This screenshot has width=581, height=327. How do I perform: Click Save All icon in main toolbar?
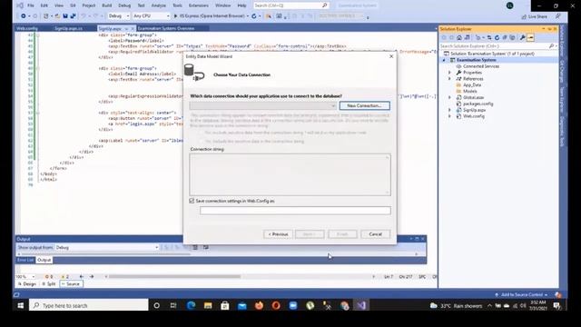pos(73,16)
